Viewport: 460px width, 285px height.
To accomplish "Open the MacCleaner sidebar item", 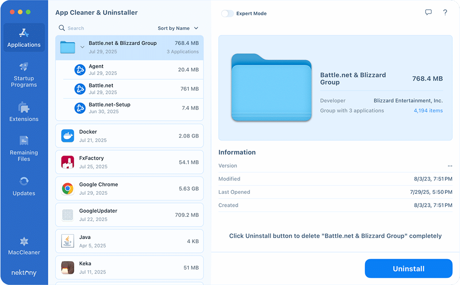I will [24, 246].
